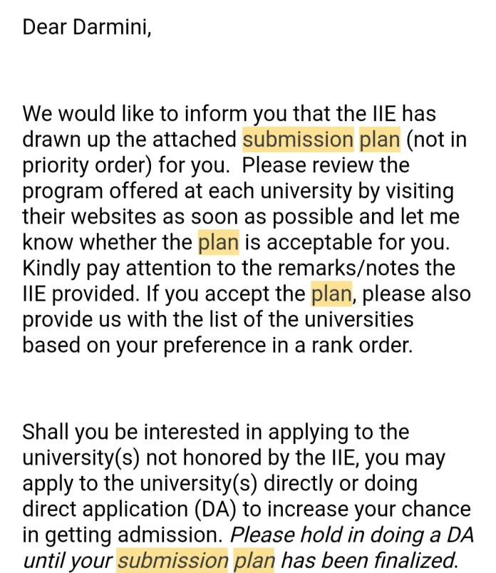The image size is (496, 573).
Task: Click the phrase 'rank order.'
Action: point(362,345)
